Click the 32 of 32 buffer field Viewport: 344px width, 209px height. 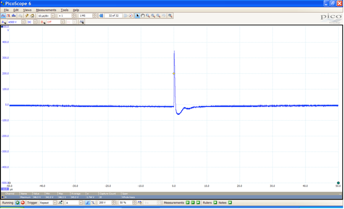(114, 16)
